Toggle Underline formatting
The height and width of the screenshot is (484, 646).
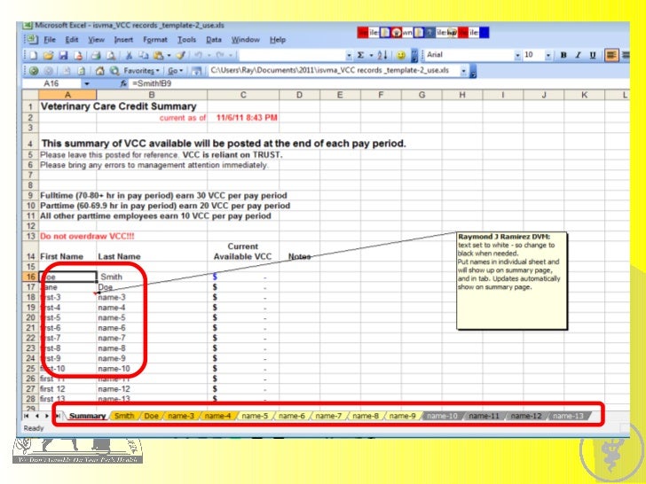pos(593,55)
